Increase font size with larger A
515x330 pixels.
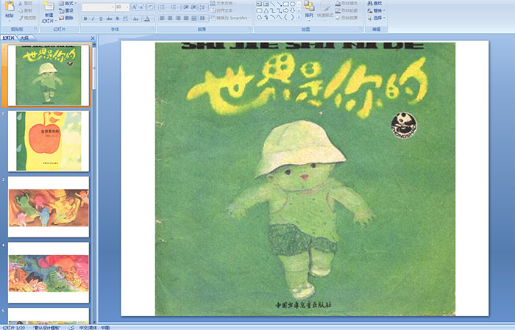click(135, 7)
